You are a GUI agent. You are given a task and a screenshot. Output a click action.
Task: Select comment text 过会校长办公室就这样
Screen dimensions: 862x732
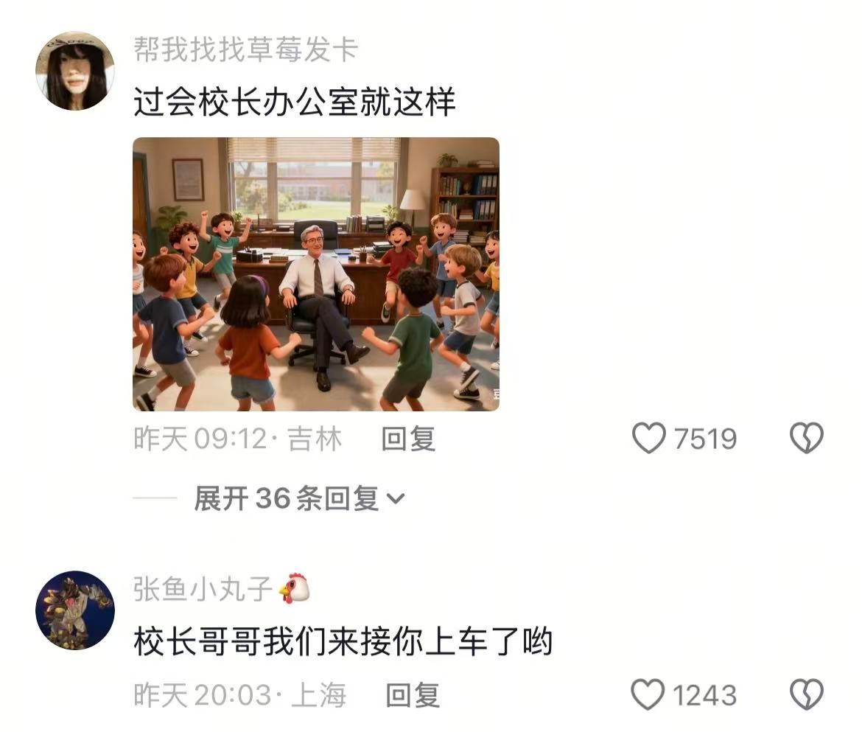(295, 102)
